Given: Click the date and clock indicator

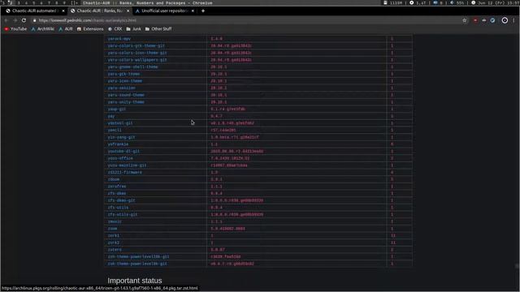Looking at the screenshot, I should click(x=495, y=2).
